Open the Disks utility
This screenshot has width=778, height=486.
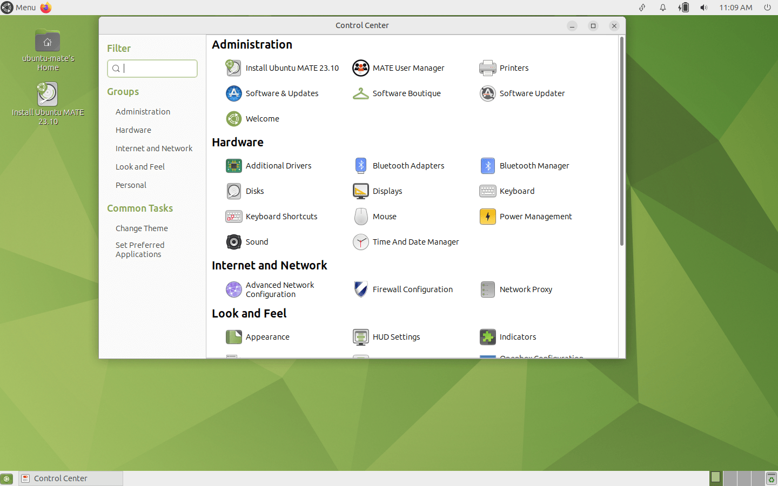(245, 191)
